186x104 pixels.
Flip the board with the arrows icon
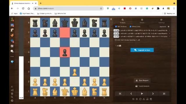coord(133,99)
